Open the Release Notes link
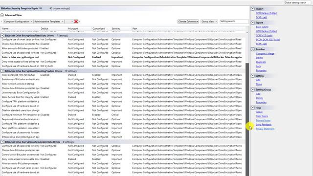Viewport: 313px width, 176px height. [263, 120]
